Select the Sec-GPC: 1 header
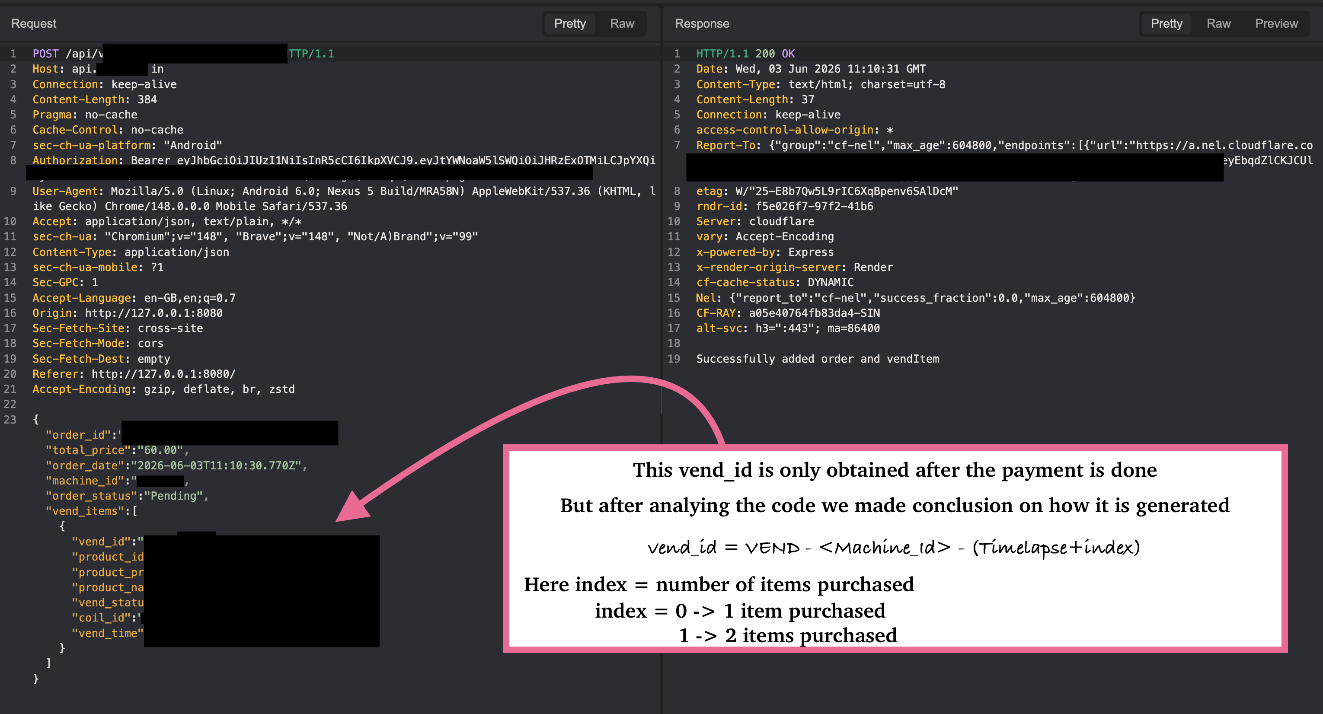The height and width of the screenshot is (714, 1323). click(65, 282)
